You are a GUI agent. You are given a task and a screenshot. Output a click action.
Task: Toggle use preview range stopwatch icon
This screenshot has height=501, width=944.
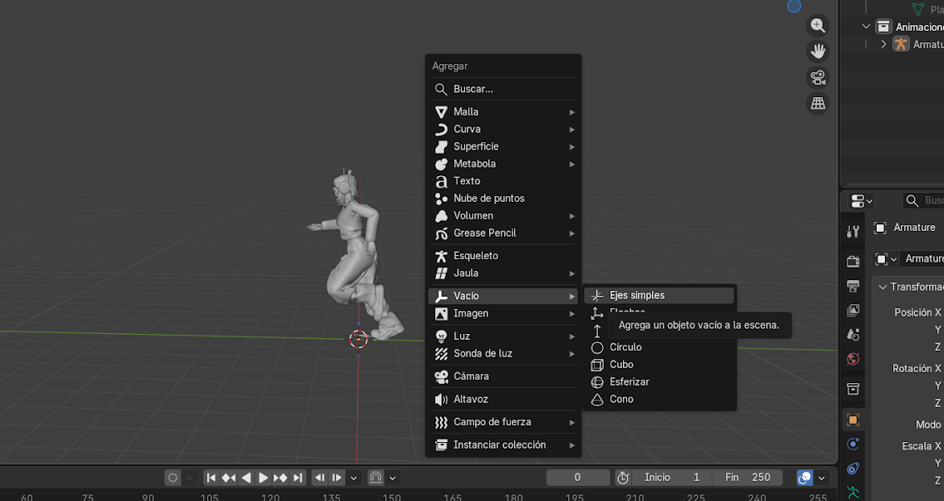[x=623, y=478]
